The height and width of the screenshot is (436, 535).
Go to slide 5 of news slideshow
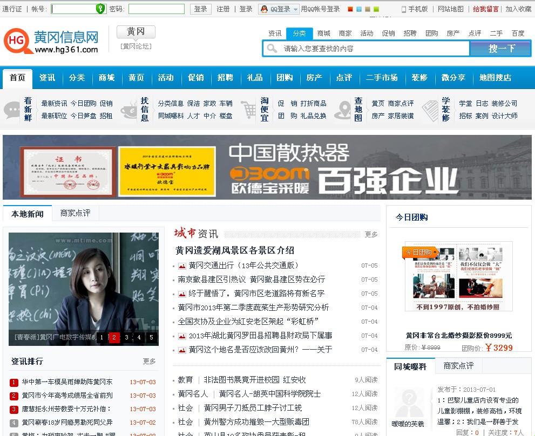152,337
